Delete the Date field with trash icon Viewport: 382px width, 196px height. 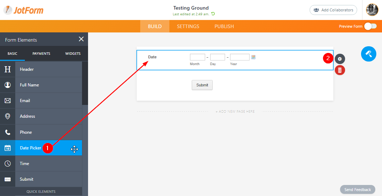pos(340,70)
